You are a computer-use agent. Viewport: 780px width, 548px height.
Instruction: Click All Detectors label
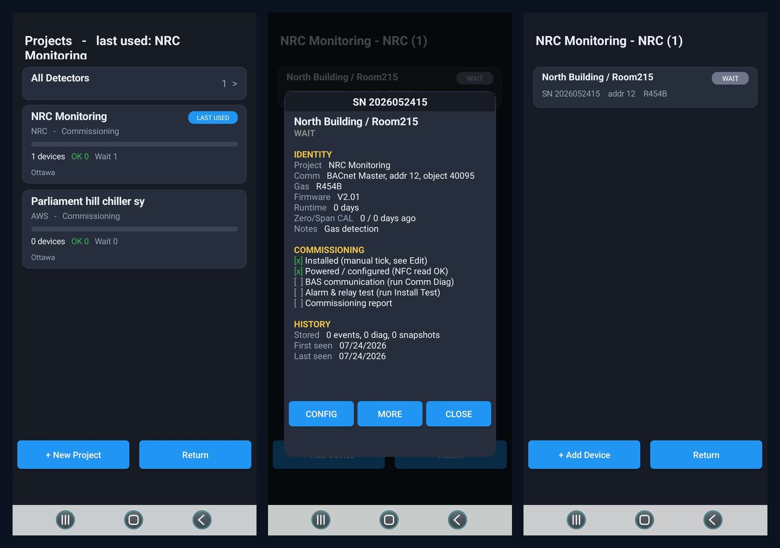(60, 78)
